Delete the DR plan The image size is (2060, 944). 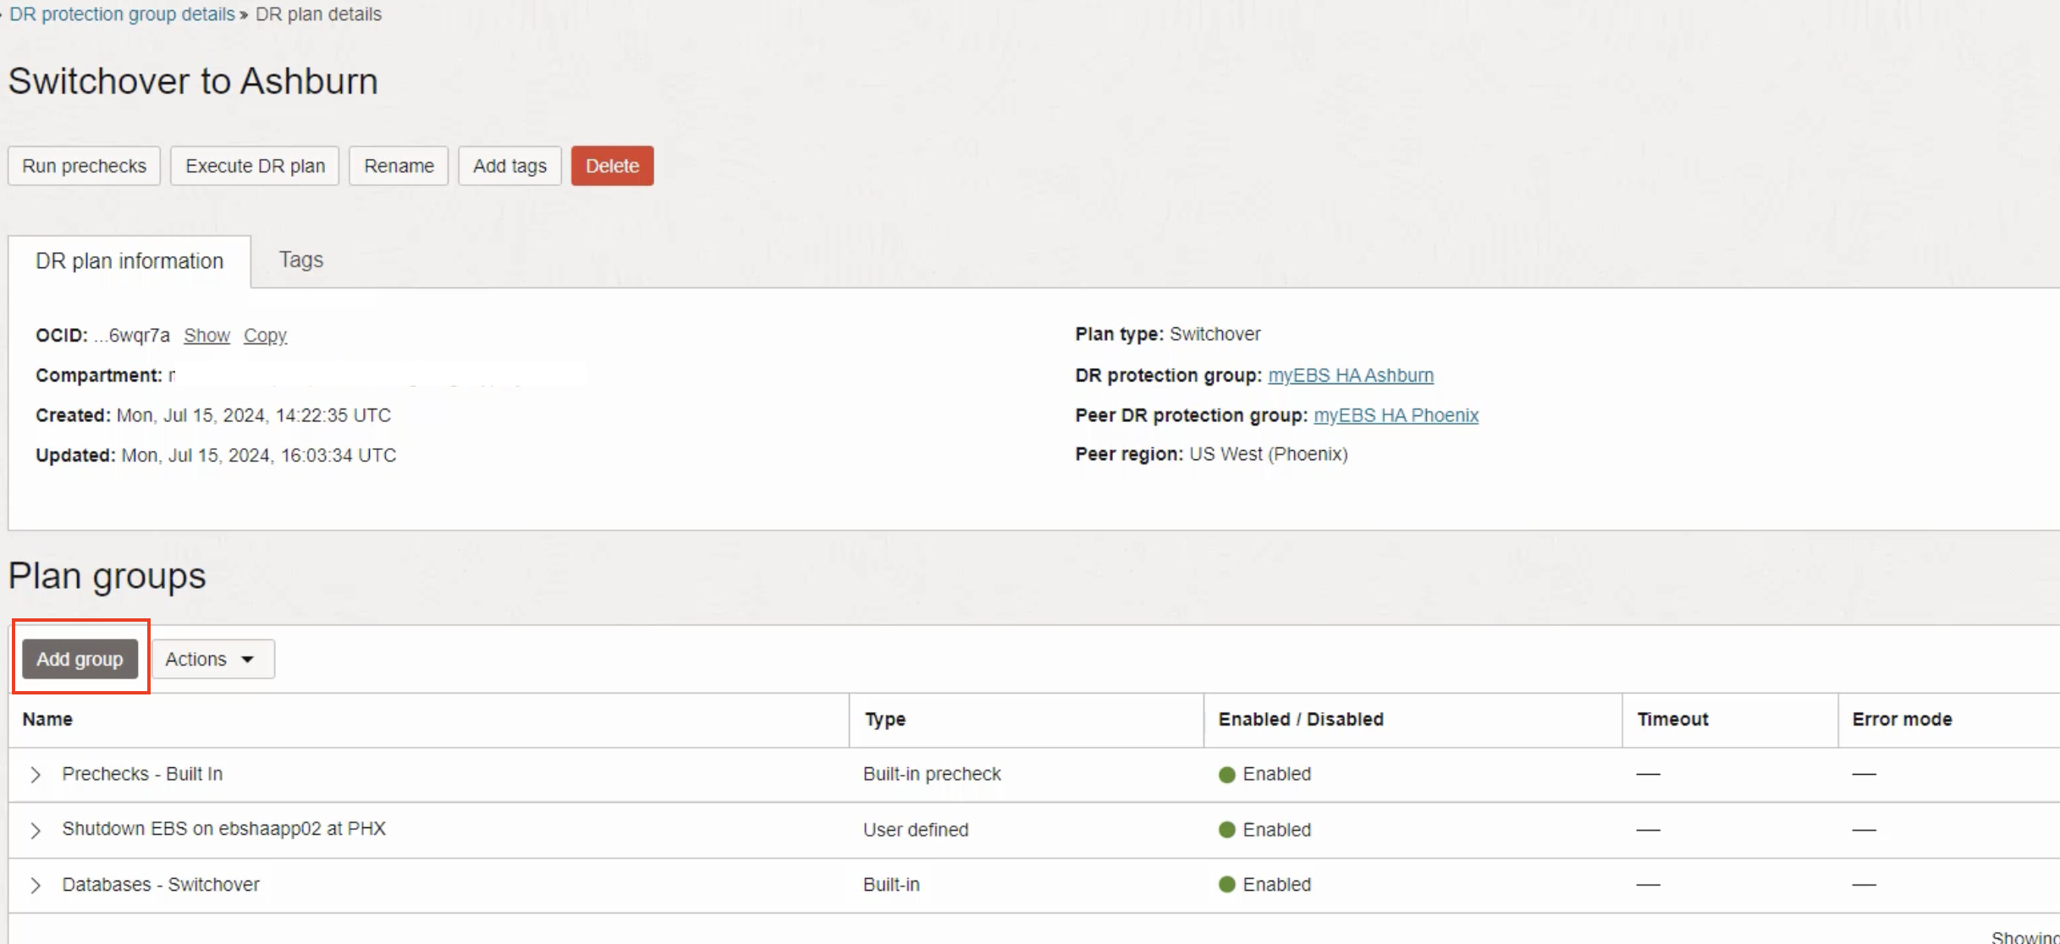(612, 166)
